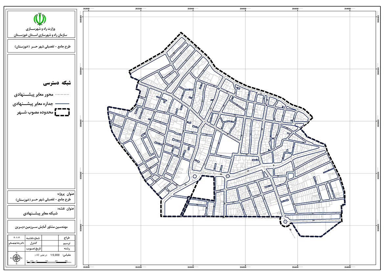
Task: Select the text 'وزارت راه و شهرسازی'
Action: point(40,29)
